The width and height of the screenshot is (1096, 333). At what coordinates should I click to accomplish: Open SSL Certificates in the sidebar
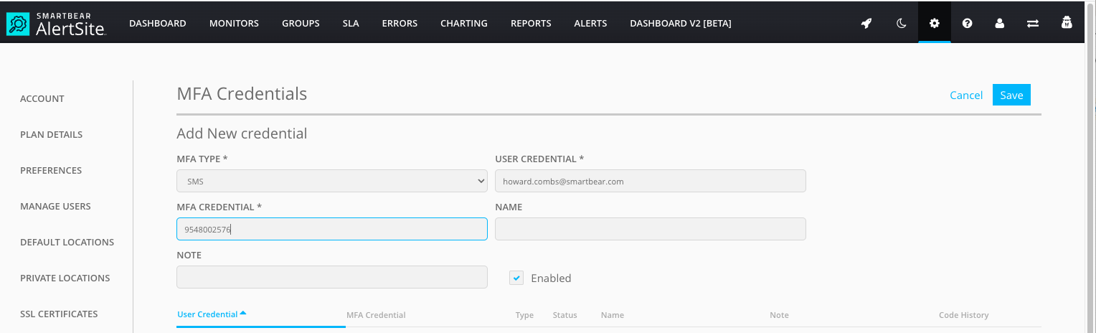(59, 314)
